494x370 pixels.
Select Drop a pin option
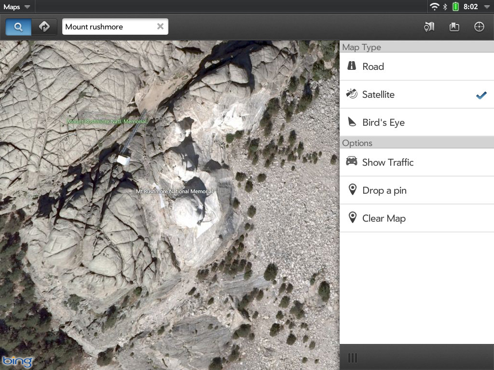tap(417, 190)
